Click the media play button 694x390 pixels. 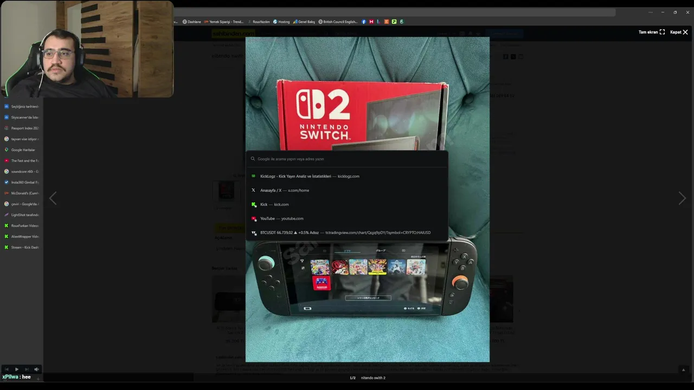17,369
